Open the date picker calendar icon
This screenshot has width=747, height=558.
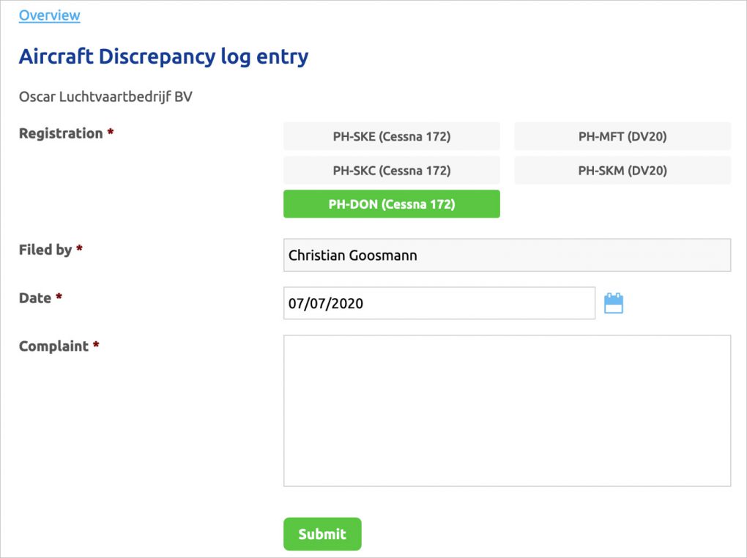tap(614, 302)
